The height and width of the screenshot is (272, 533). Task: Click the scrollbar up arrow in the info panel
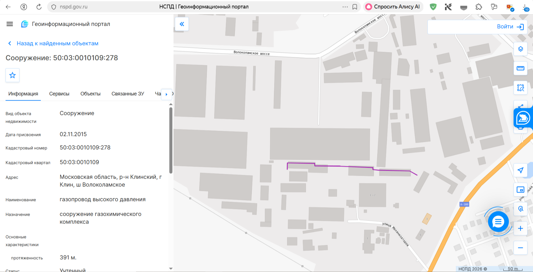coord(171,104)
